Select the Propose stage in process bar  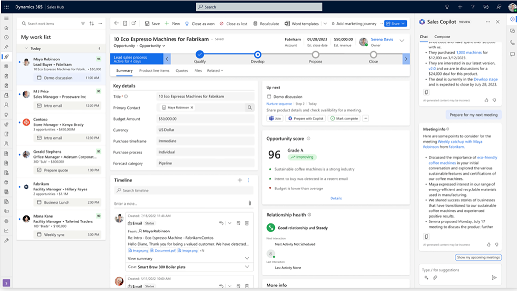[315, 55]
